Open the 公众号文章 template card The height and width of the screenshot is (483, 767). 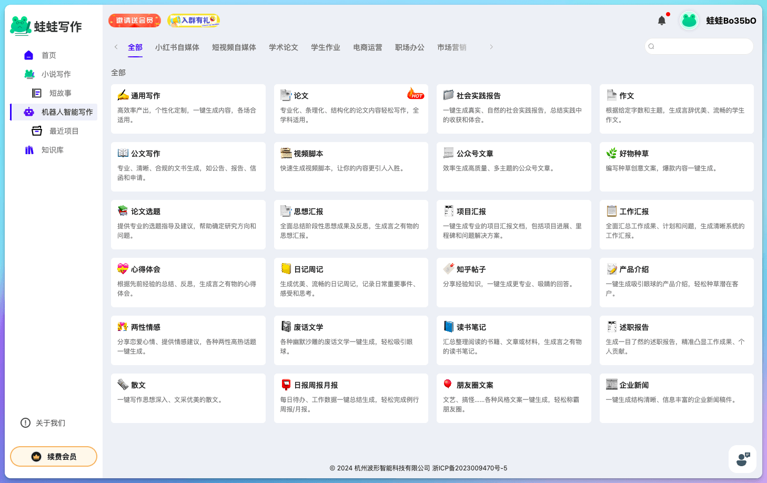pos(514,167)
